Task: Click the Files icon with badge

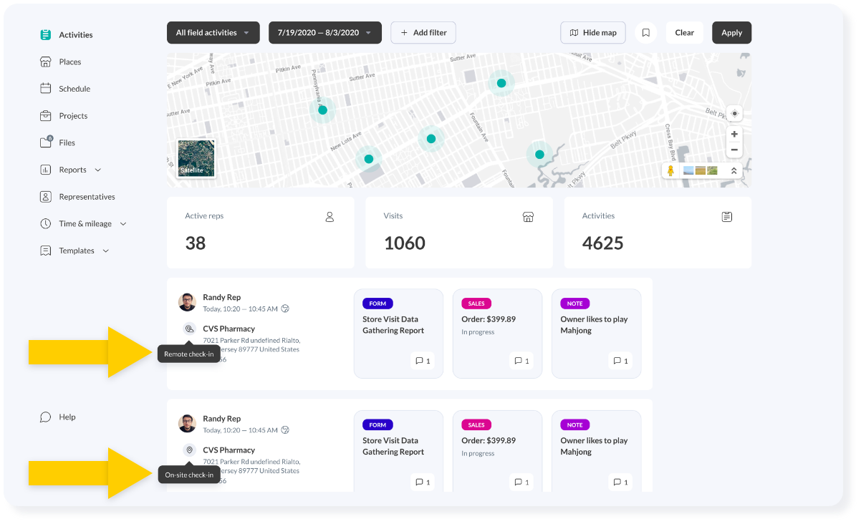Action: [x=44, y=142]
